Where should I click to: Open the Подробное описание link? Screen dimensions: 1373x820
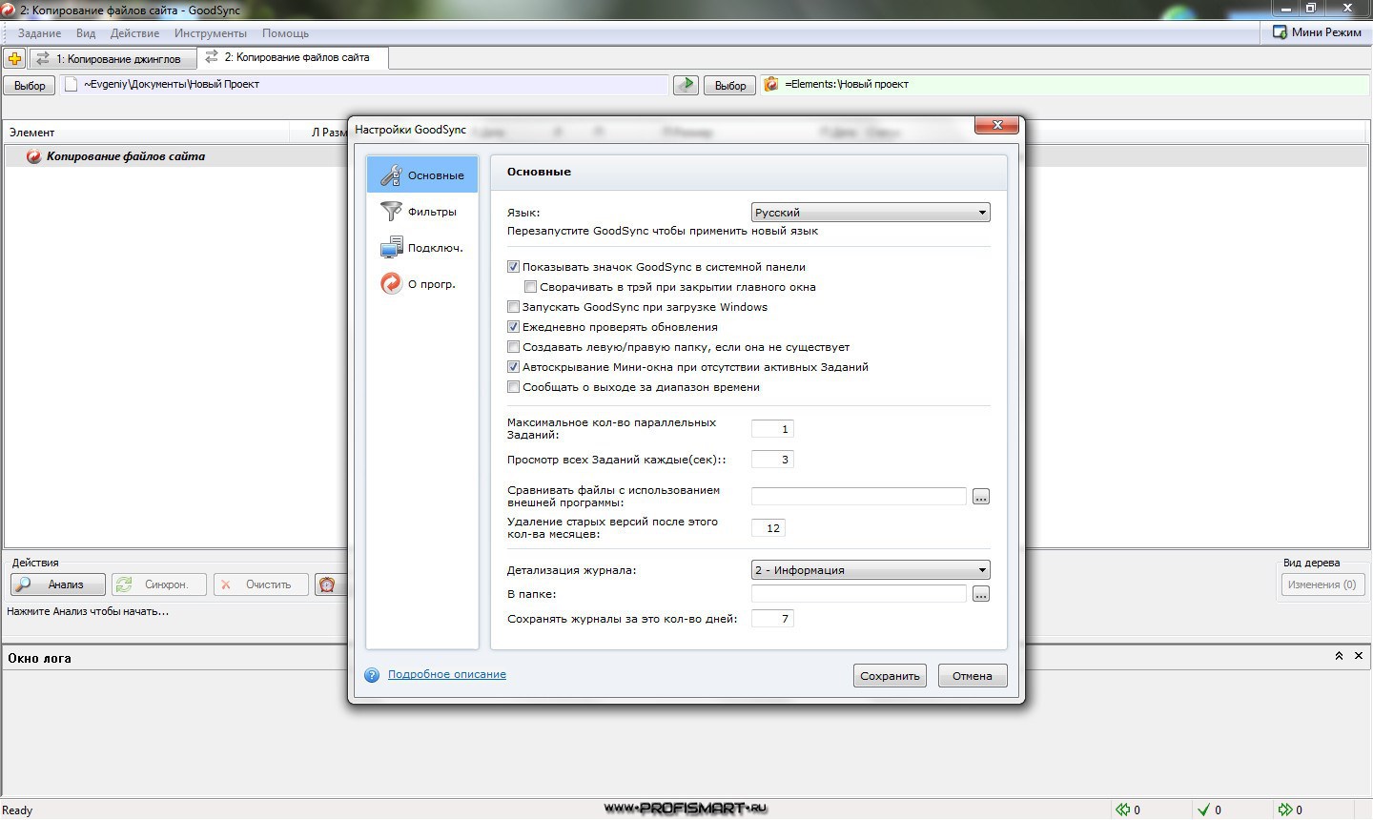tap(447, 674)
